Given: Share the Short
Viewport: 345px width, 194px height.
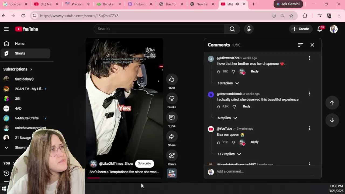Looking at the screenshot, I should (172, 137).
